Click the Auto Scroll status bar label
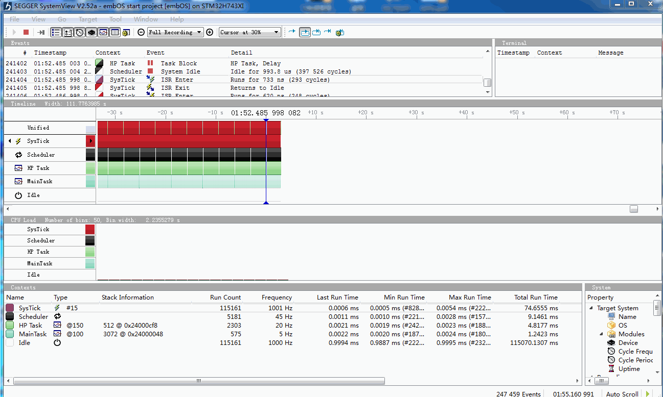The height and width of the screenshot is (397, 663). tap(622, 393)
